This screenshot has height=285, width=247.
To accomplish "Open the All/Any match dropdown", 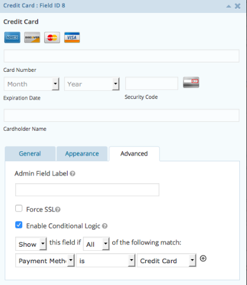I will click(96, 244).
